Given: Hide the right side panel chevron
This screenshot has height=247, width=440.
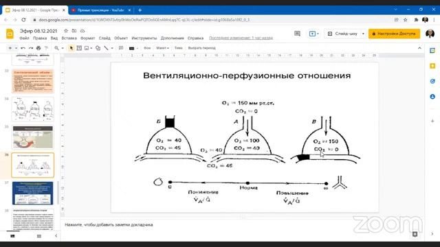Looking at the screenshot, I should click(432, 234).
